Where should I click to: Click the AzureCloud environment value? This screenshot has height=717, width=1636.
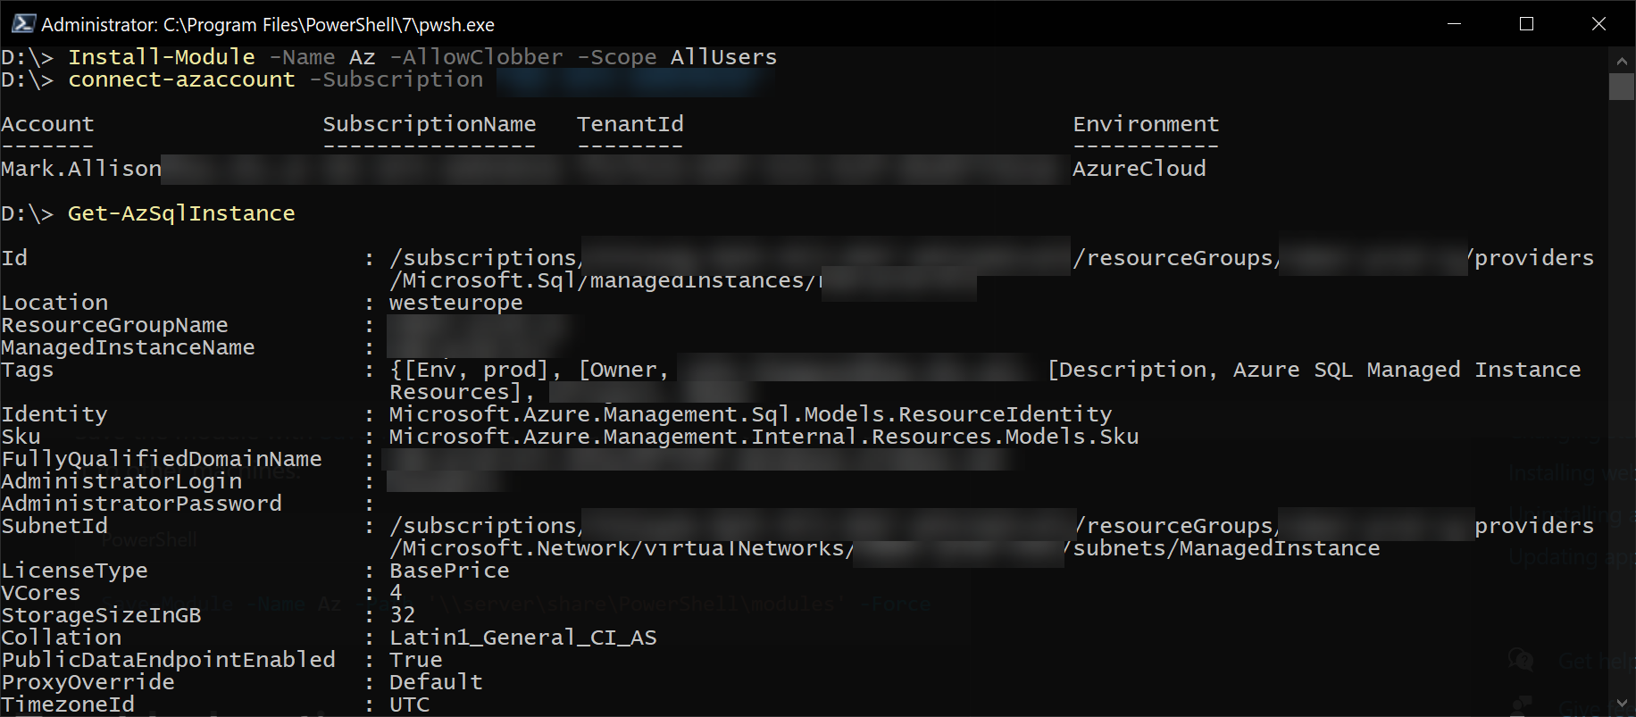pos(1139,169)
